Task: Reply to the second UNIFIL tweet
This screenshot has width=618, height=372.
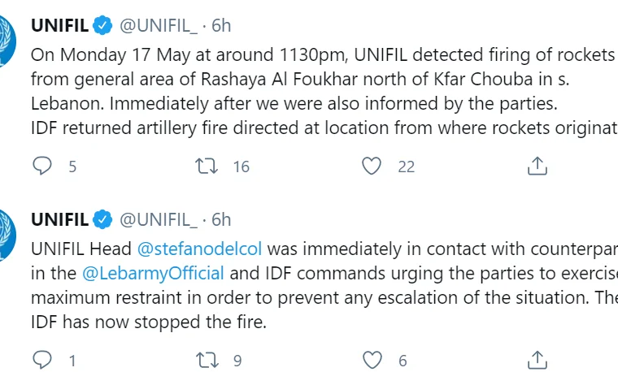Action: coord(41,360)
